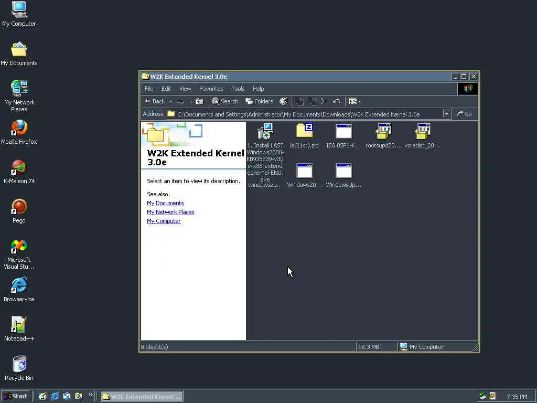Click the yellow tray icon beside the clock
Image resolution: width=537 pixels, height=403 pixels.
[492, 396]
